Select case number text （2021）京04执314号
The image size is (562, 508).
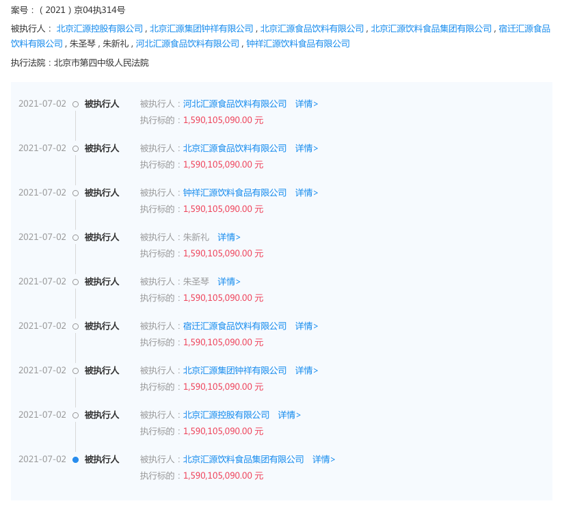81,10
